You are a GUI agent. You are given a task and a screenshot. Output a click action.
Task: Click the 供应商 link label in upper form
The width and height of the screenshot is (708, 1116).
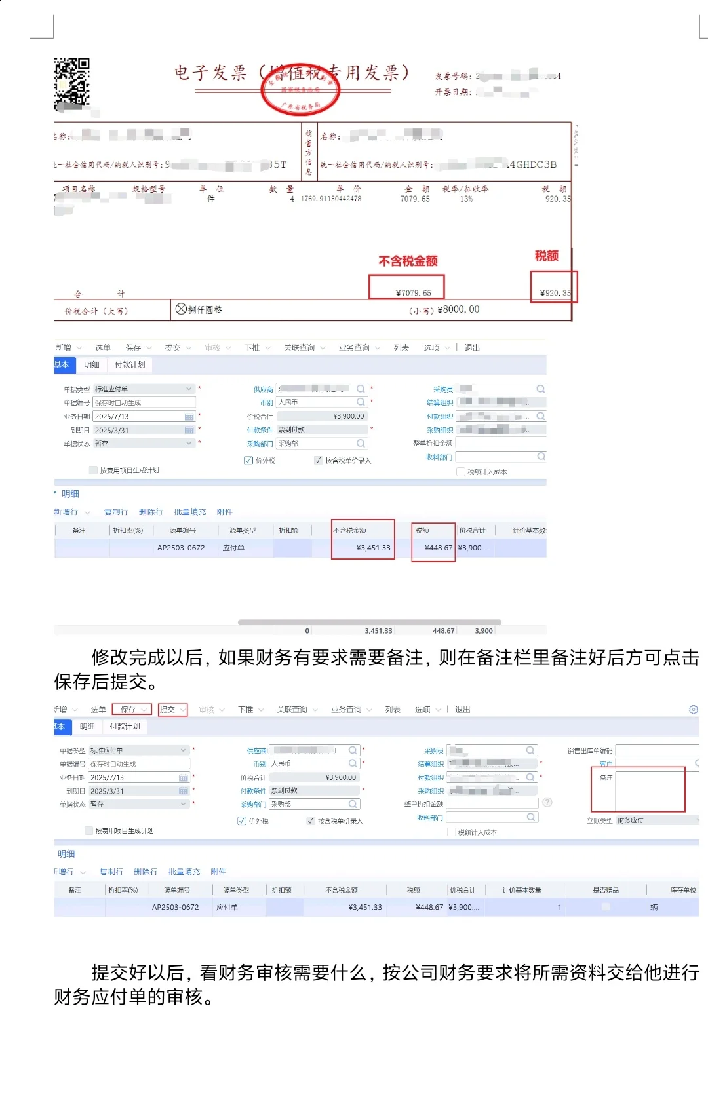[263, 389]
